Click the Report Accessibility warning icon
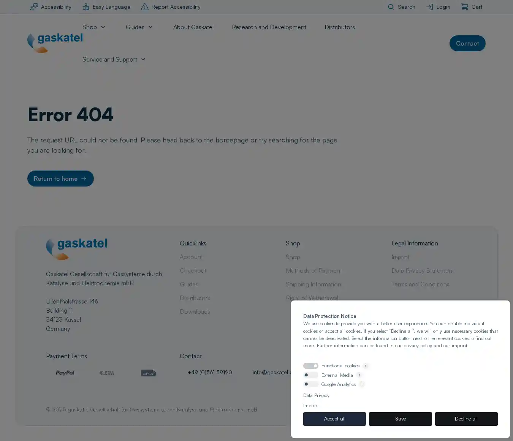513x441 pixels. pyautogui.click(x=145, y=7)
